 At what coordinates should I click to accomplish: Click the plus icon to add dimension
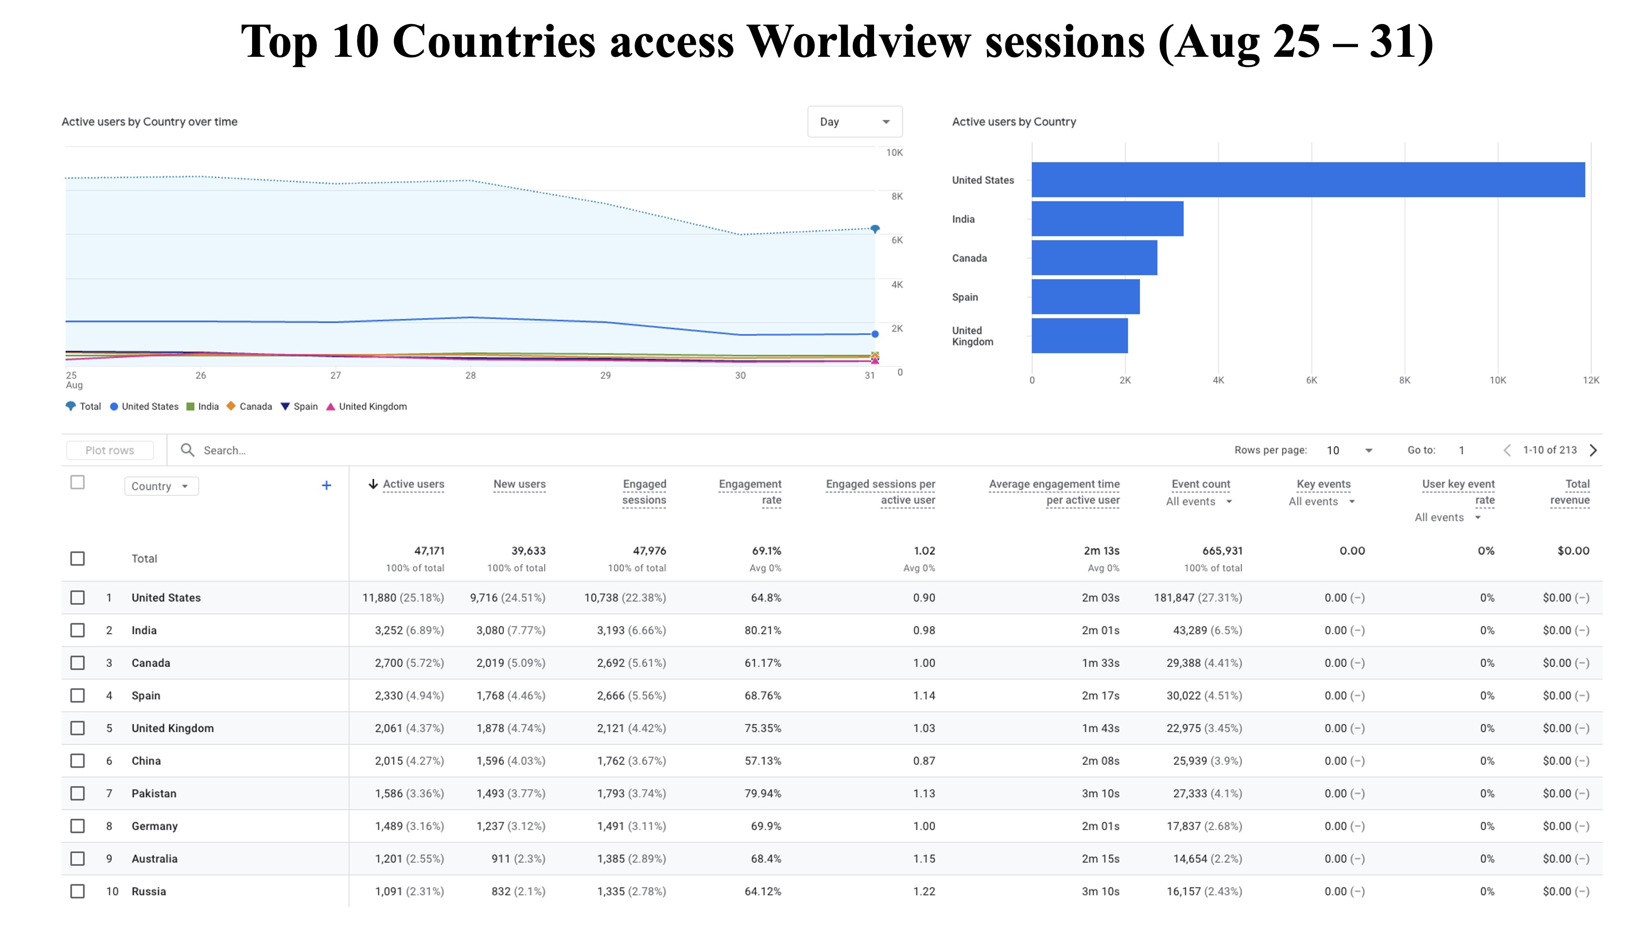[x=327, y=486]
